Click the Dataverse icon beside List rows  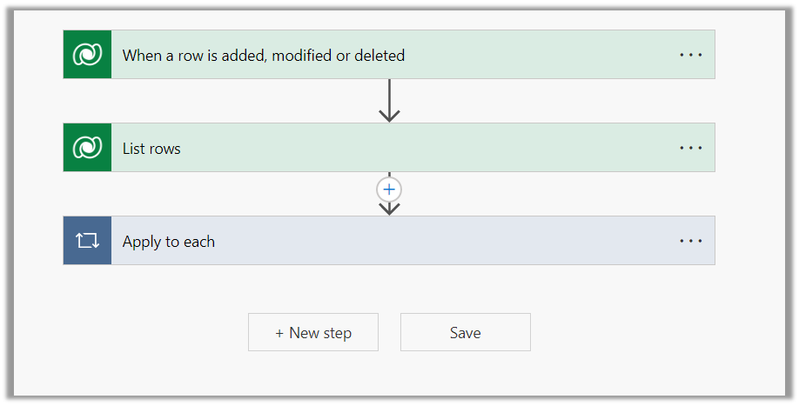(87, 148)
